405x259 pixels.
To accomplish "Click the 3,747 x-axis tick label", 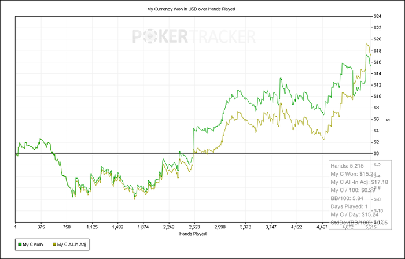I will tap(271, 227).
